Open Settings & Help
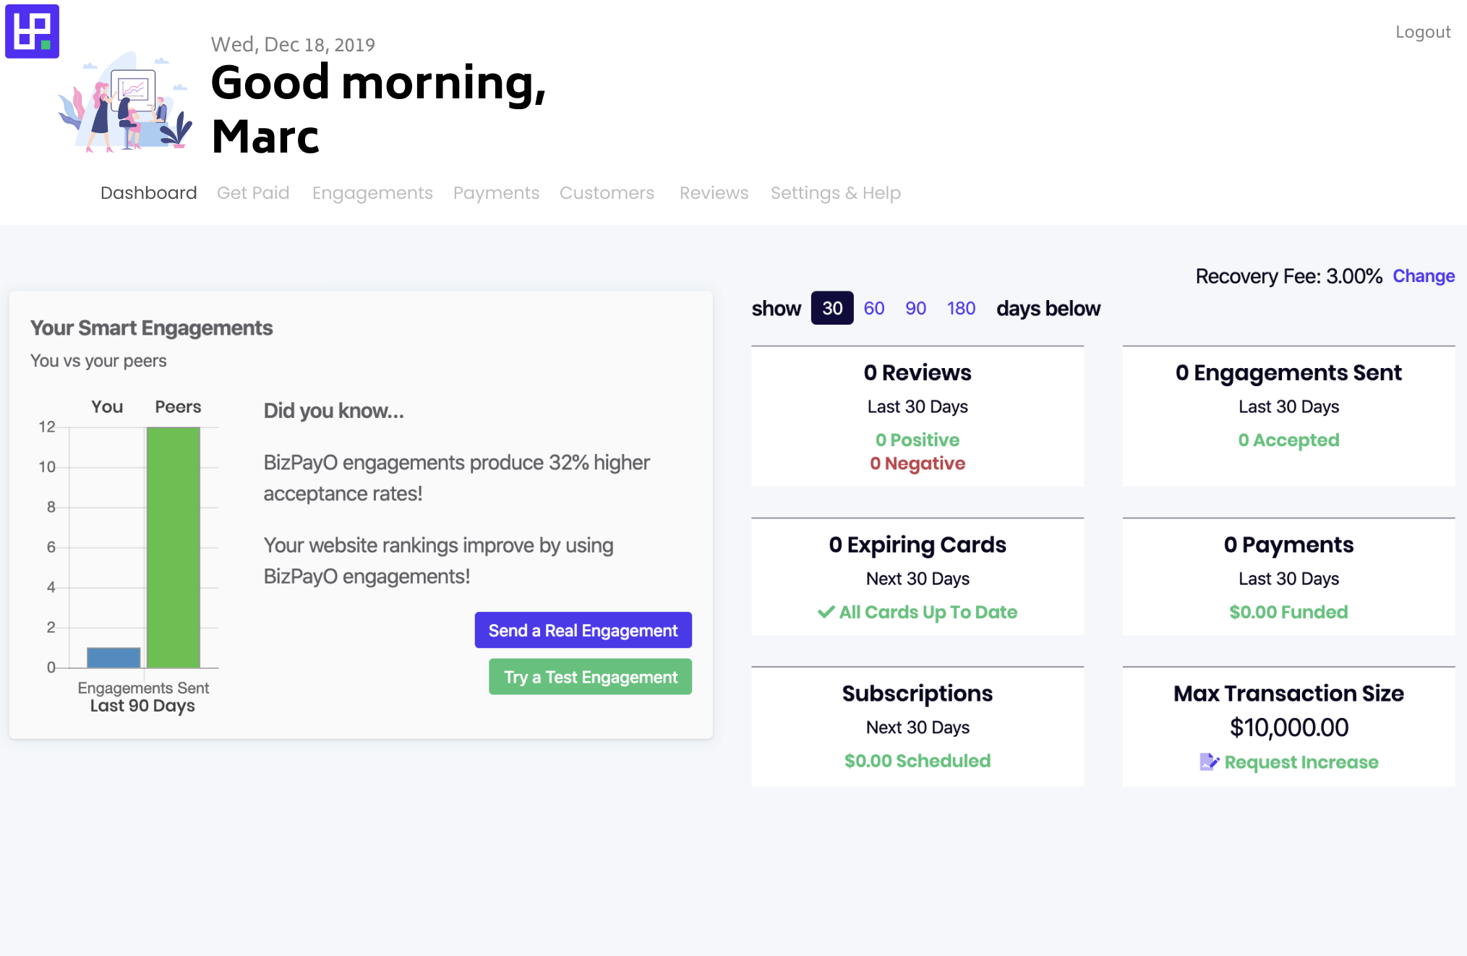The width and height of the screenshot is (1467, 956). click(x=835, y=193)
